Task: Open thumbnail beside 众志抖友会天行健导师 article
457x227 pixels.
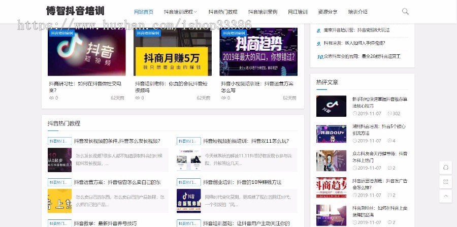Action: tap(332, 160)
